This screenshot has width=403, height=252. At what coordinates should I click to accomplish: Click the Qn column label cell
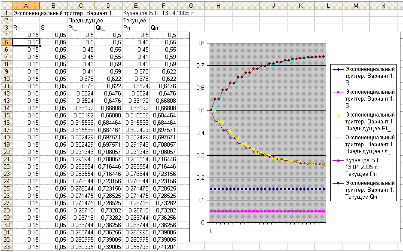(x=163, y=28)
